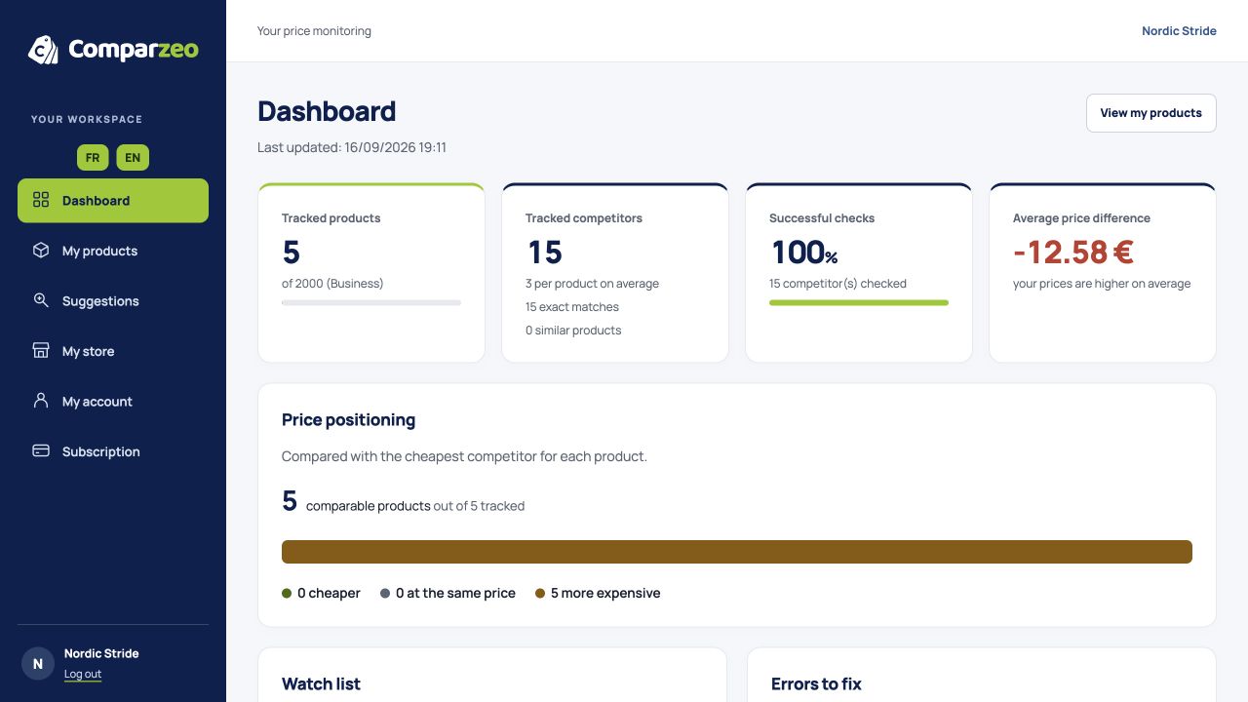
Task: Click the Suggestions magnifier icon
Action: (x=41, y=300)
